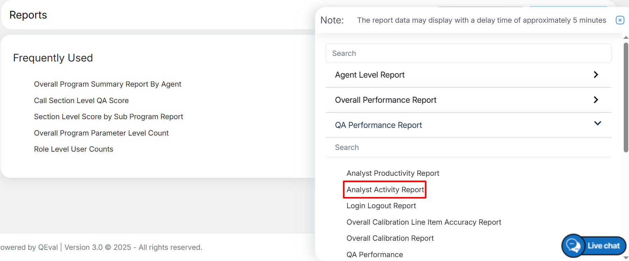Open Overall Program Summary Report By Agent

[x=107, y=84]
